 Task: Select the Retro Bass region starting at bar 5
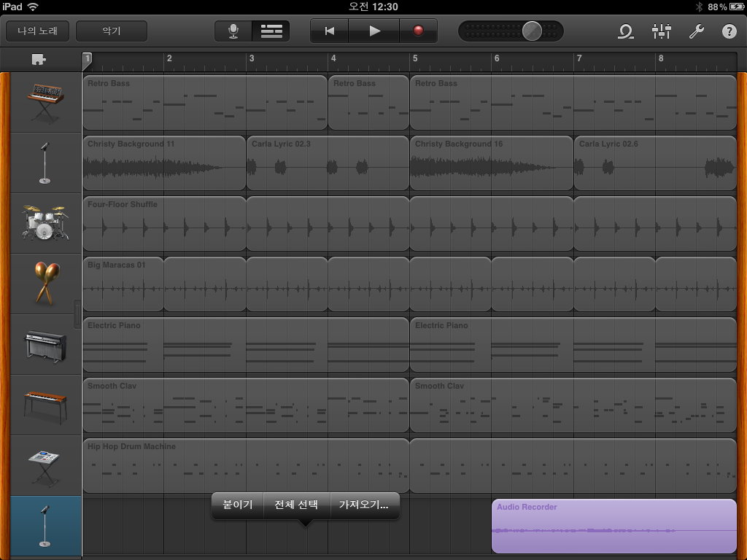[573, 102]
